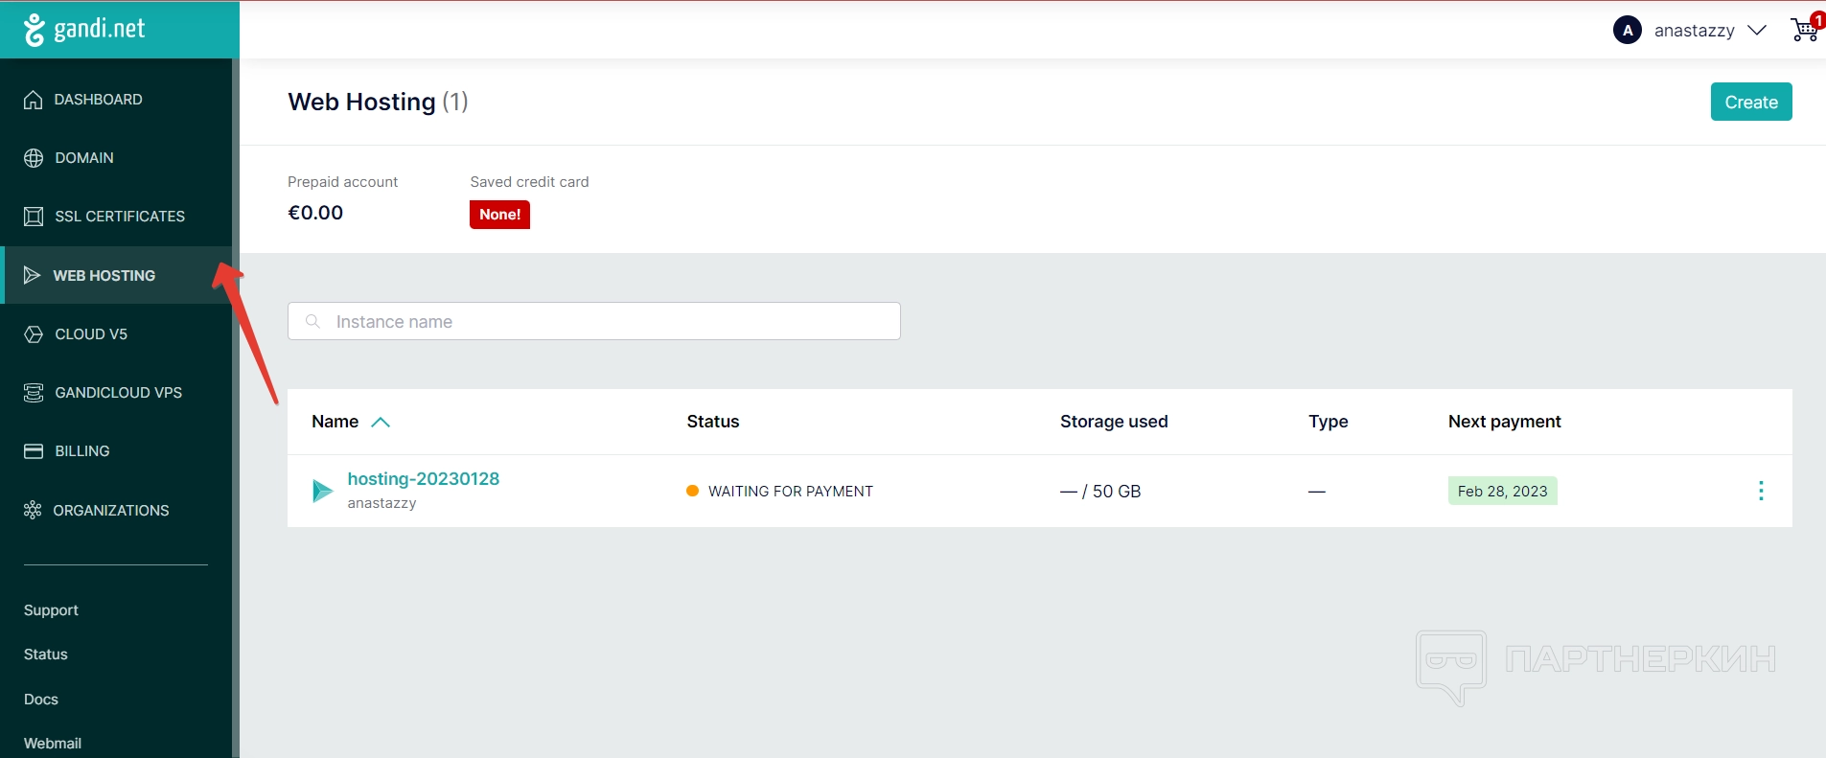The height and width of the screenshot is (758, 1826).
Task: Open Web Hosting in sidebar
Action: click(x=104, y=276)
